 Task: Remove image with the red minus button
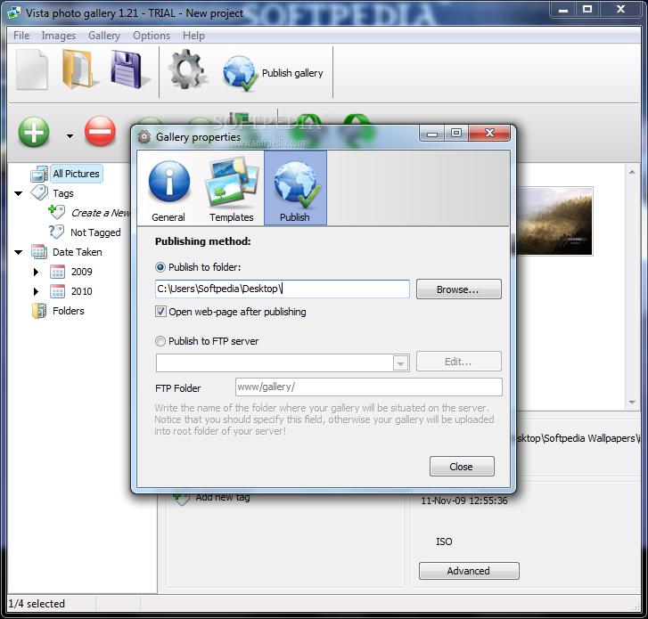(x=100, y=131)
